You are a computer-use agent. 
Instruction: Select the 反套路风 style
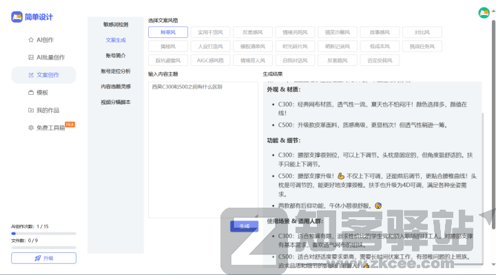point(338,60)
